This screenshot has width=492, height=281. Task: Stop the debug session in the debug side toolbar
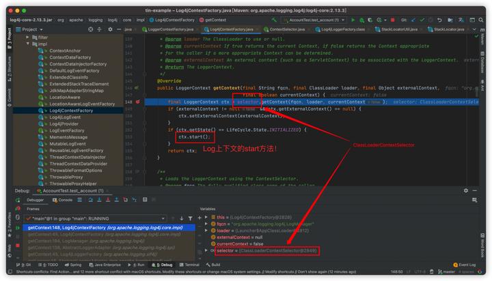[x=18, y=246]
